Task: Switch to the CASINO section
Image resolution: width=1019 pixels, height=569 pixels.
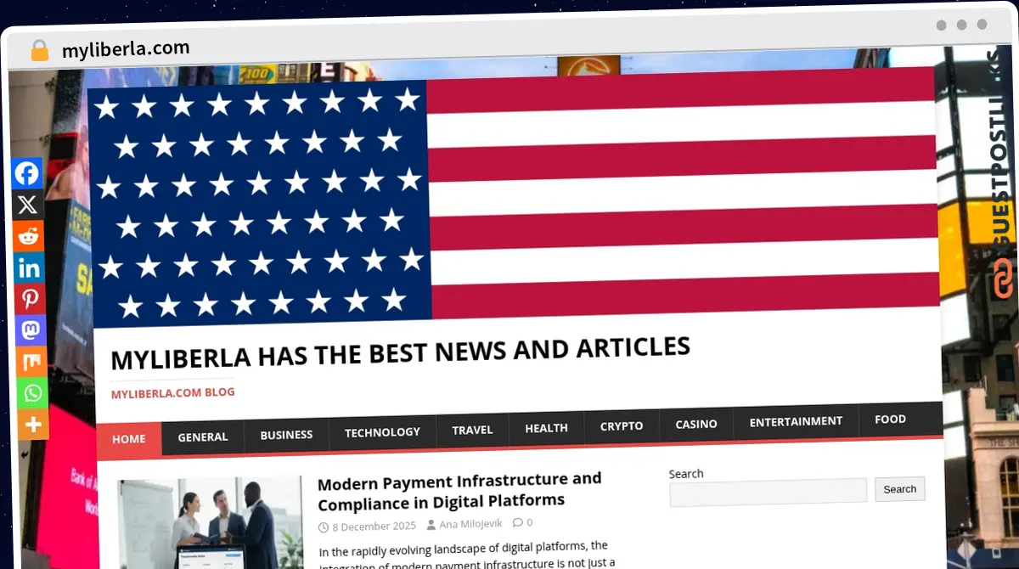Action: click(695, 424)
